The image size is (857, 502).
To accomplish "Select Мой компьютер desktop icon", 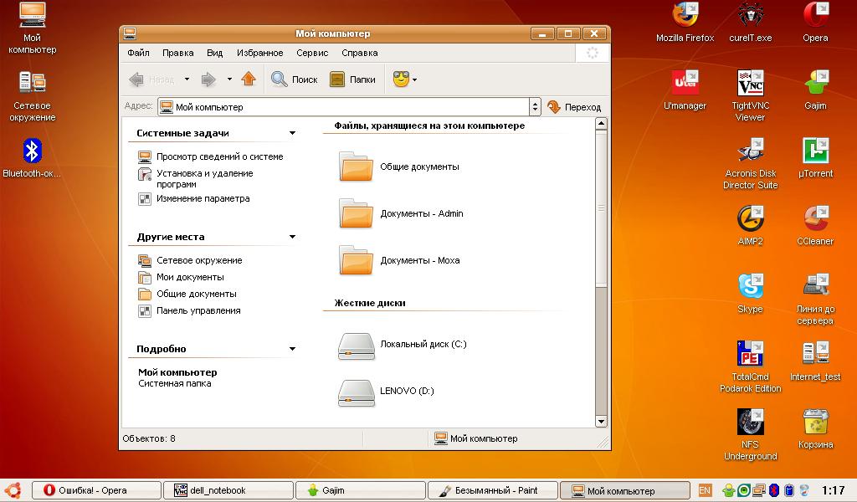I will pos(33,28).
